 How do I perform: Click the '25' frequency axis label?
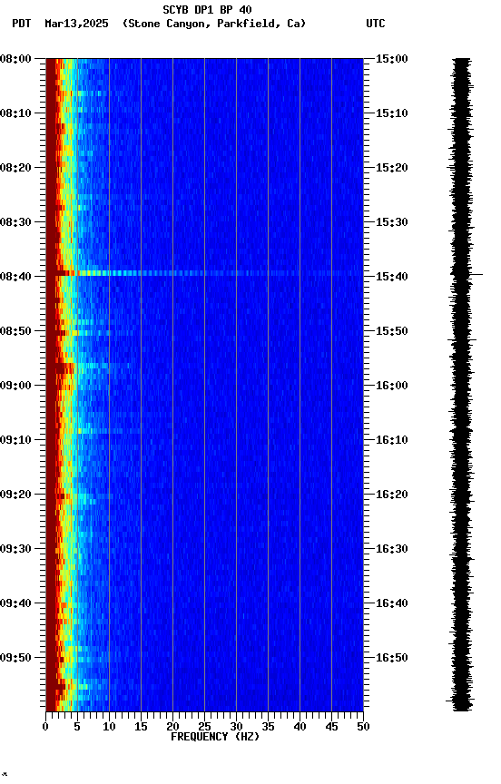coord(204,728)
